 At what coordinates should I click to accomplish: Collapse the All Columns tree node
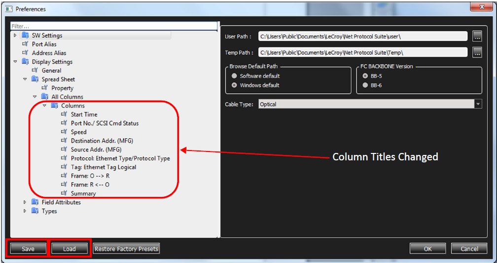(x=35, y=96)
